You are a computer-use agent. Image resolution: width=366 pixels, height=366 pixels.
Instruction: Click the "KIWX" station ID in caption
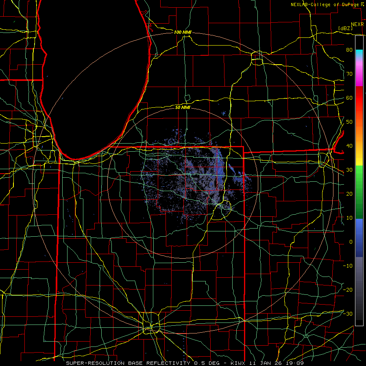coord(239,363)
